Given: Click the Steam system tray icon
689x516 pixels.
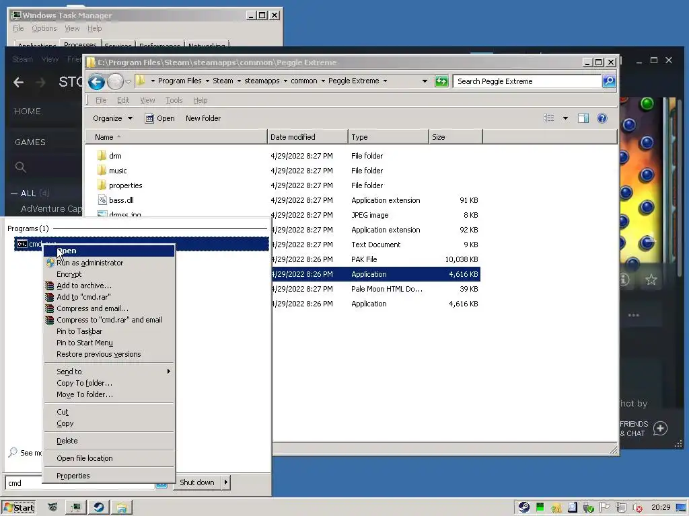Looking at the screenshot, I should click(523, 507).
